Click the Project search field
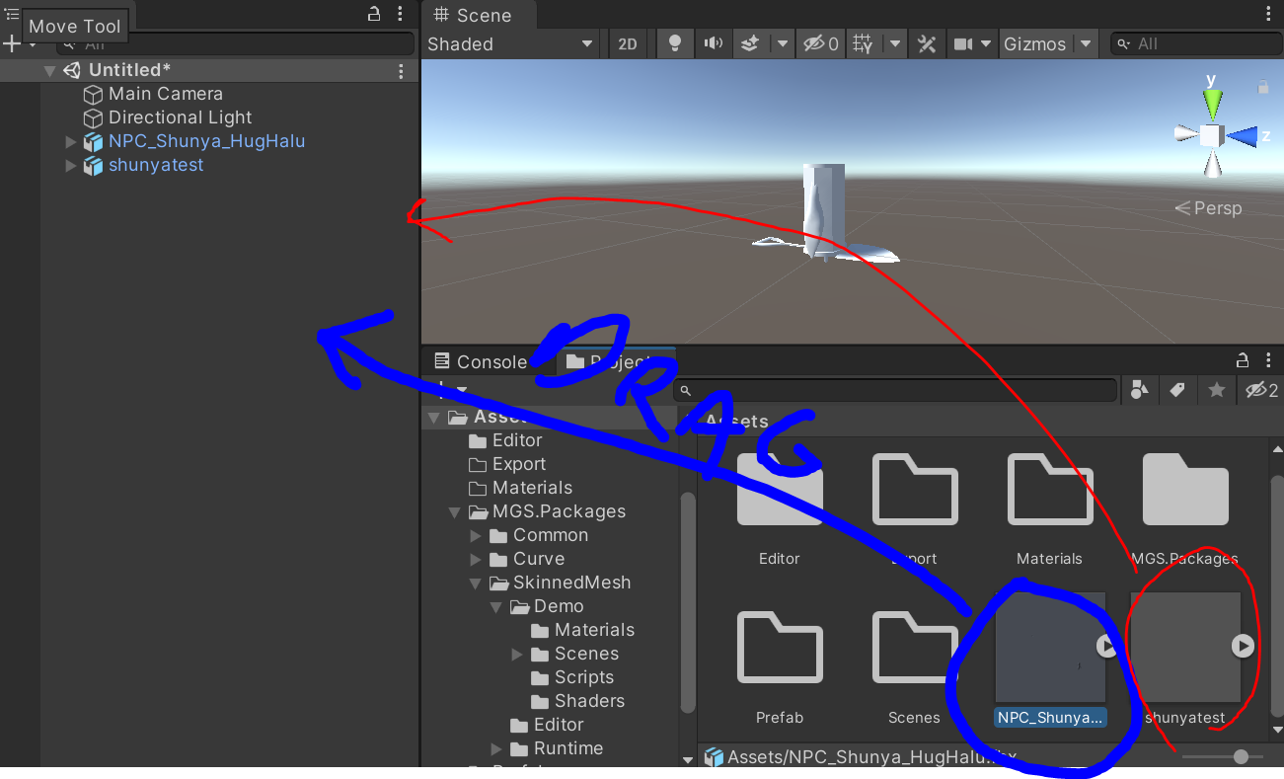The width and height of the screenshot is (1284, 779). pyautogui.click(x=896, y=391)
